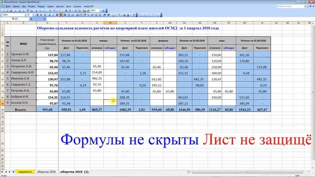Click the help question input field
The width and height of the screenshot is (315, 177).
pos(290,6)
